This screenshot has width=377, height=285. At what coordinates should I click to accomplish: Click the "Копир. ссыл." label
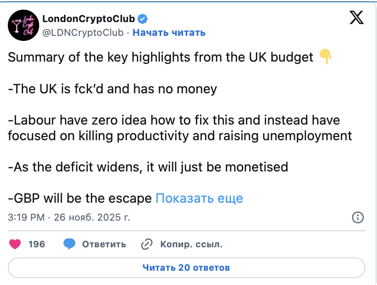191,245
